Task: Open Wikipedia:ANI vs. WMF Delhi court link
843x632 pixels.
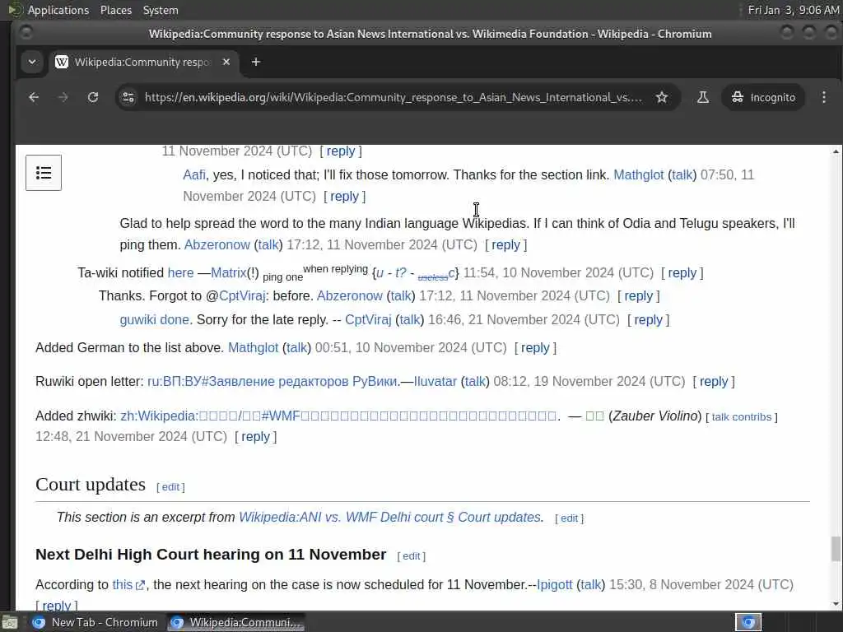Action: click(x=389, y=517)
